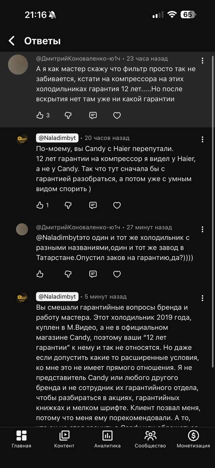Open the reply icon under Naladimbyt's 20-hour comment
The height and width of the screenshot is (468, 215).
coord(93,205)
